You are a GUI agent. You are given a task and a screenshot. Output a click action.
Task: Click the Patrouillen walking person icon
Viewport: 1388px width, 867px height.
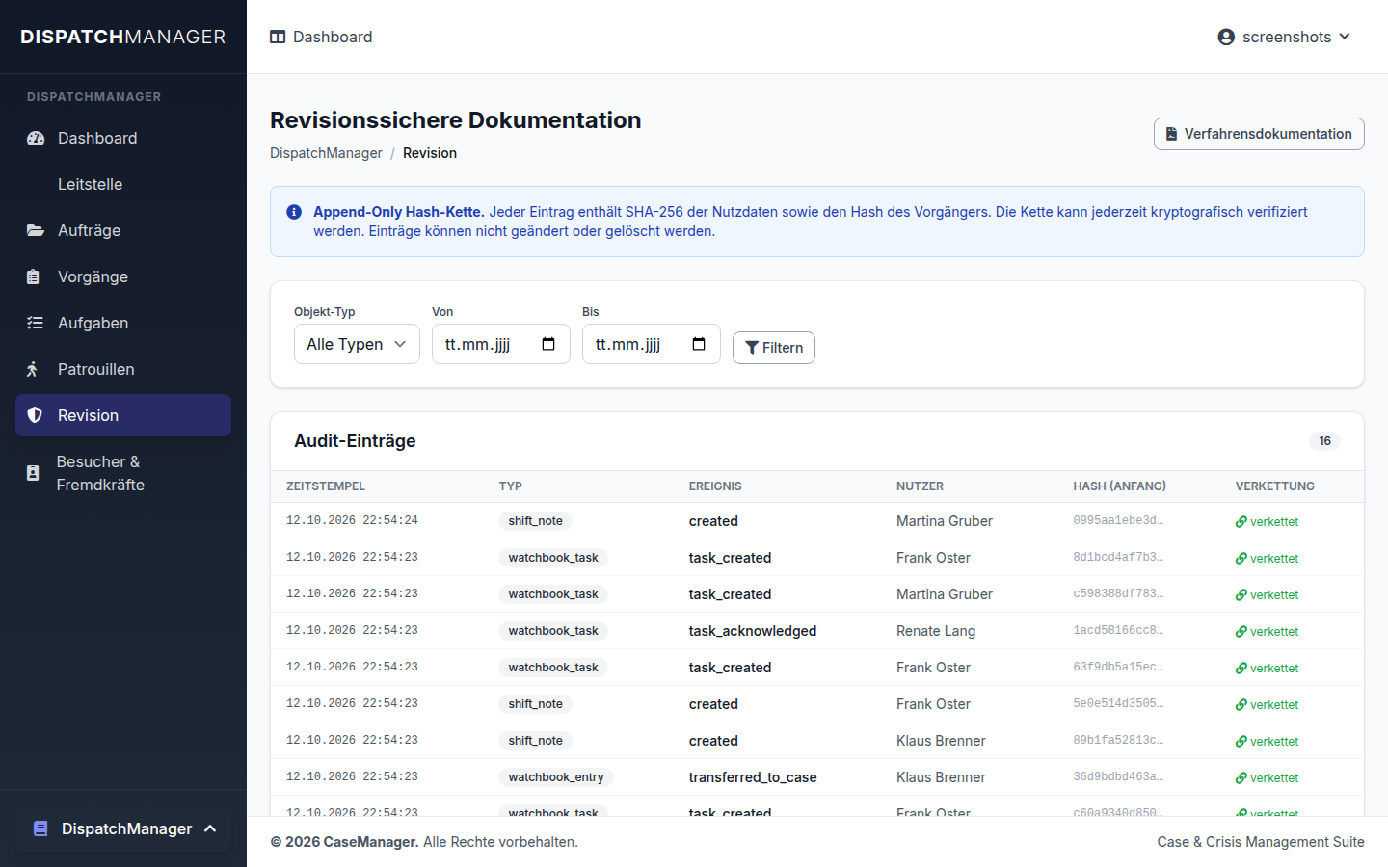click(33, 369)
